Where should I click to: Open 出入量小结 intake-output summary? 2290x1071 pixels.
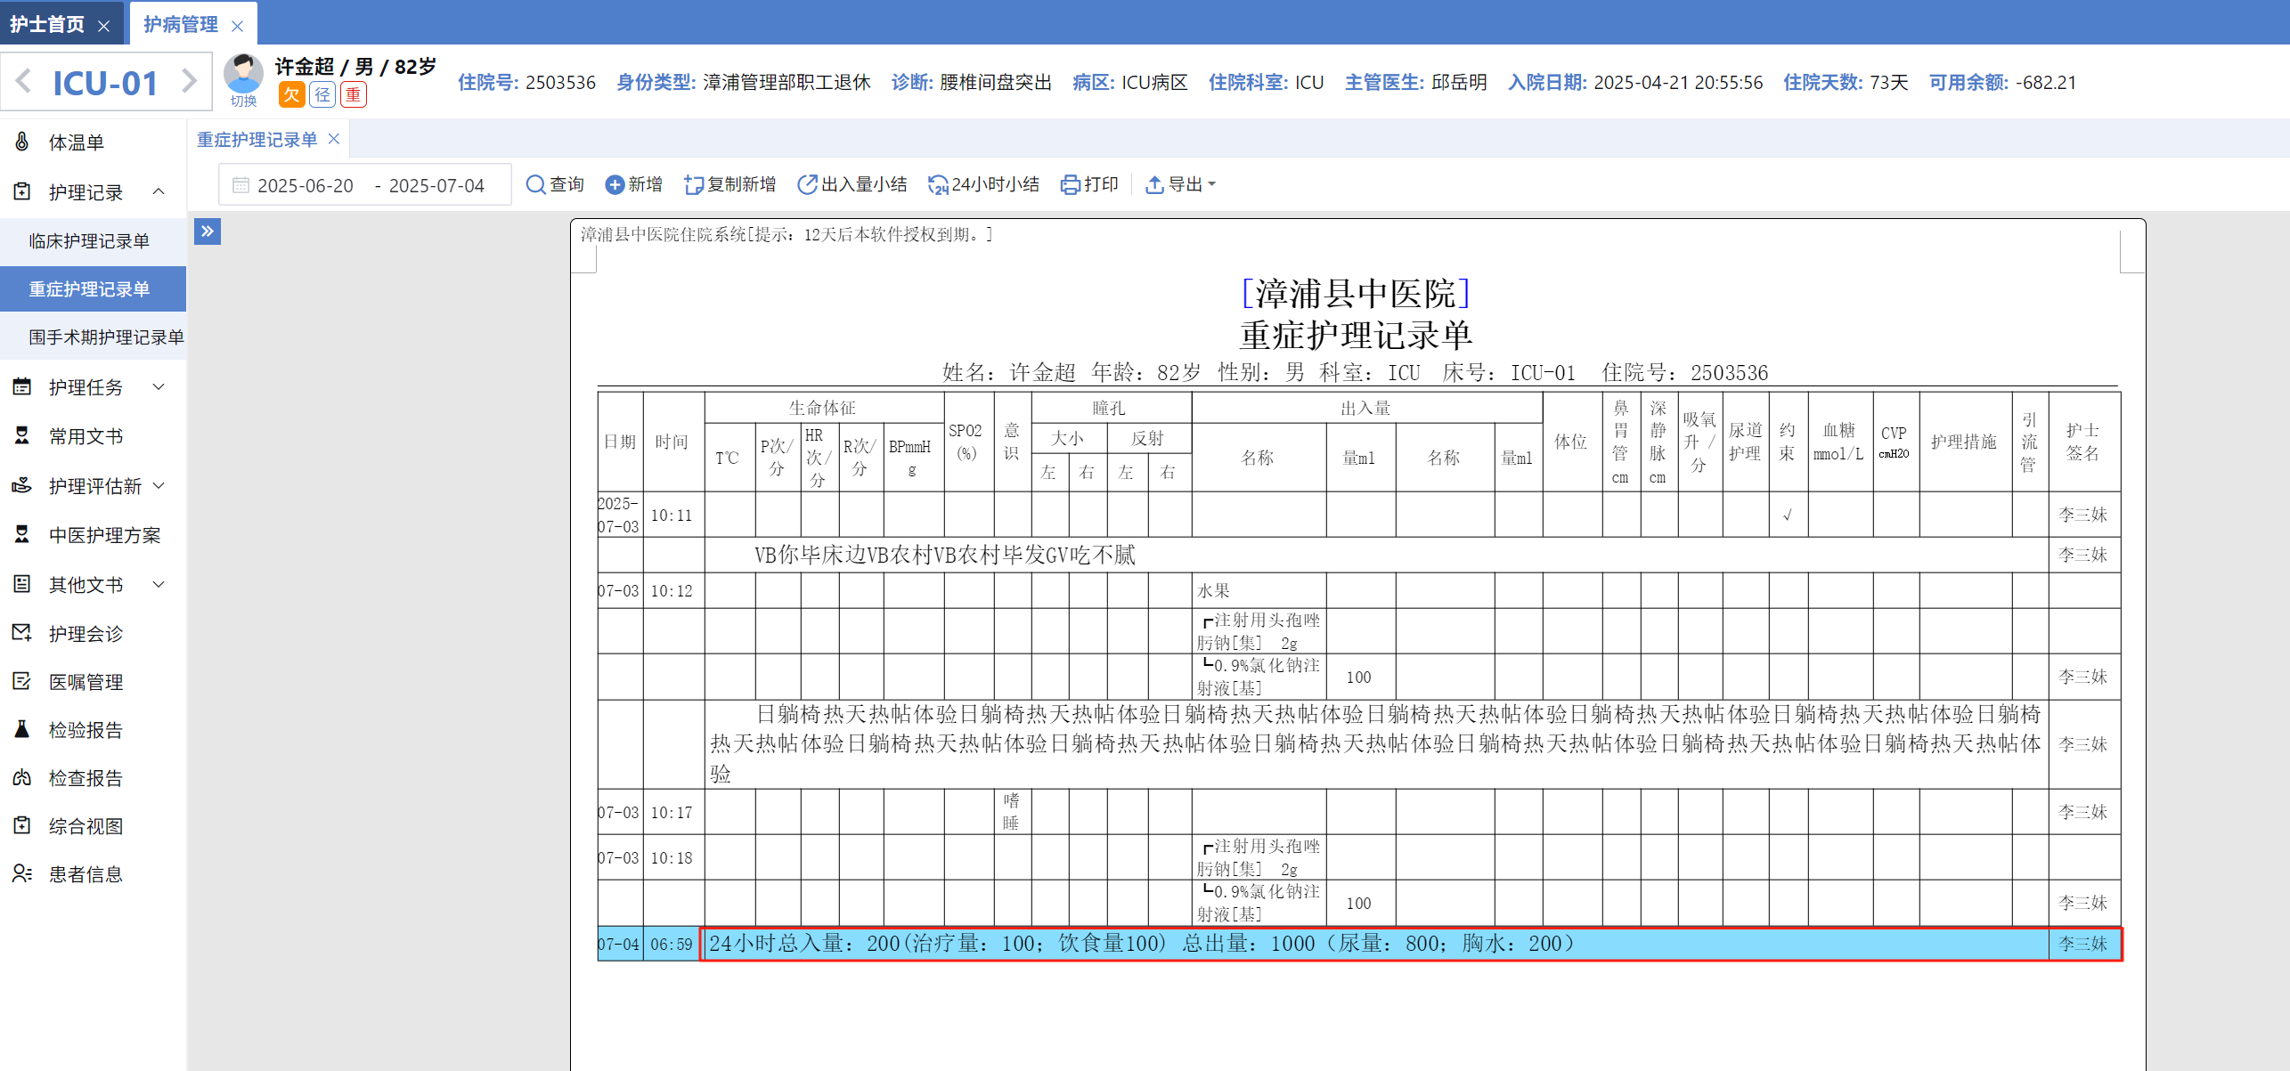tap(852, 184)
